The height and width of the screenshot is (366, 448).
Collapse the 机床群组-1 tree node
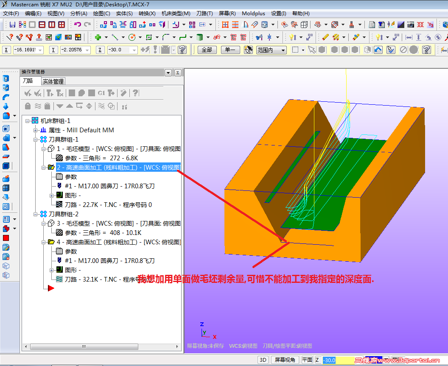pyautogui.click(x=28, y=121)
